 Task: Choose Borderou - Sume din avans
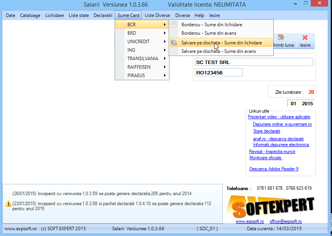(221, 33)
